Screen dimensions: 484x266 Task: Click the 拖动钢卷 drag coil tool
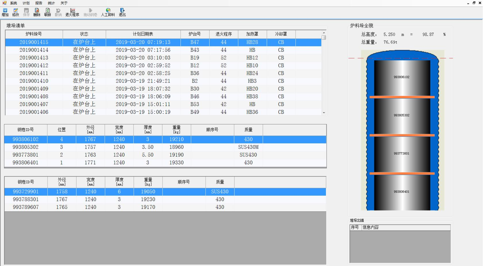[90, 12]
